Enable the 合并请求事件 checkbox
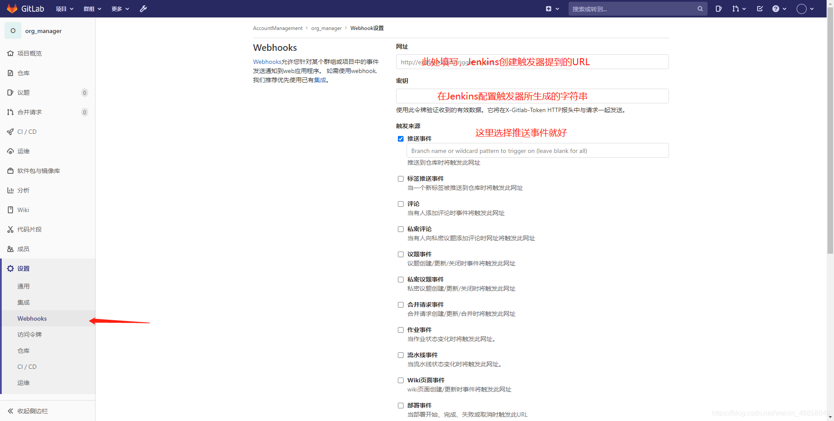The height and width of the screenshot is (421, 834). [x=400, y=305]
